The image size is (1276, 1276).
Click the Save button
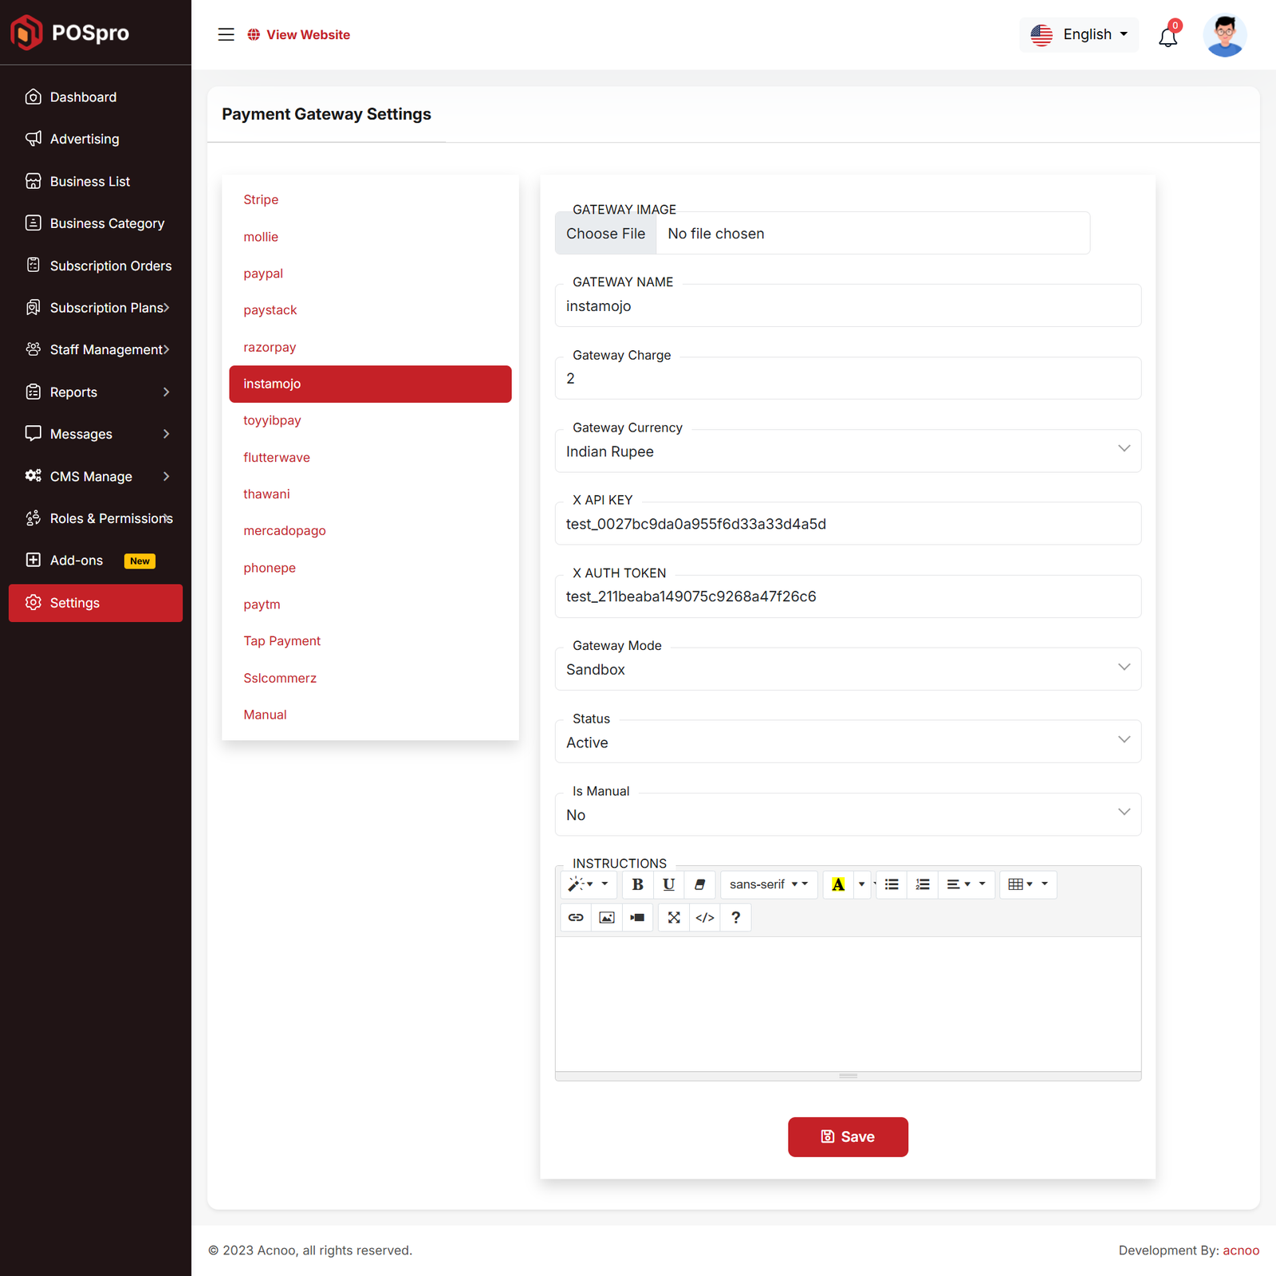pyautogui.click(x=848, y=1136)
